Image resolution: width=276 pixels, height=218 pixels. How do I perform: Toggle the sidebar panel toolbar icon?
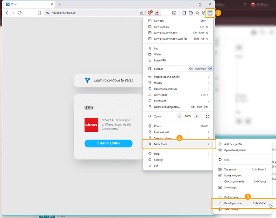point(184,13)
